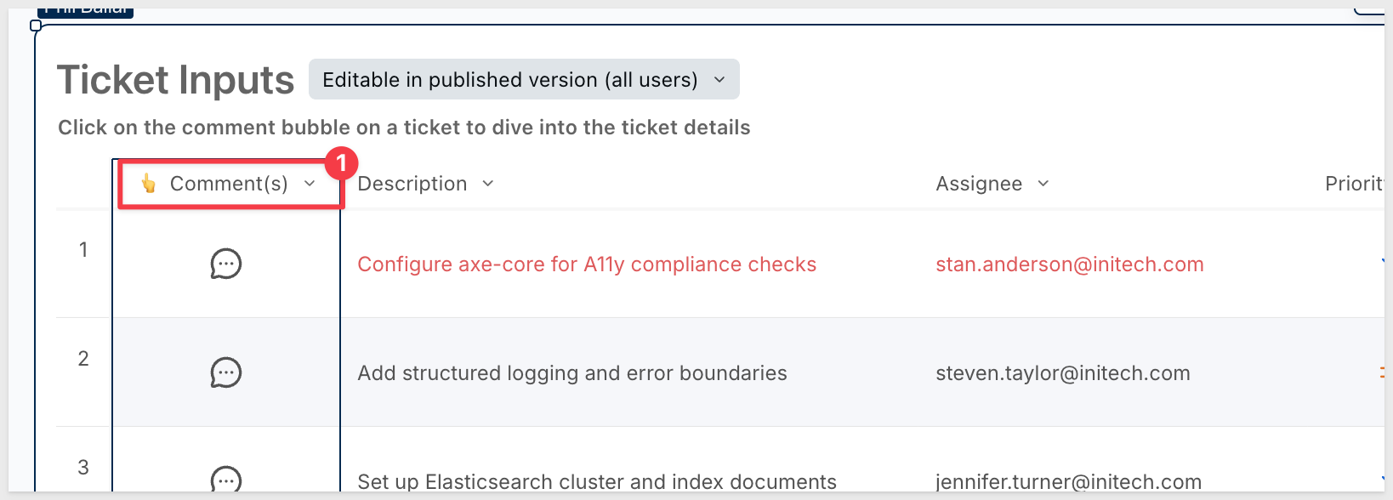Select jennifer.turner@initech.com assignee cell

point(1069,481)
